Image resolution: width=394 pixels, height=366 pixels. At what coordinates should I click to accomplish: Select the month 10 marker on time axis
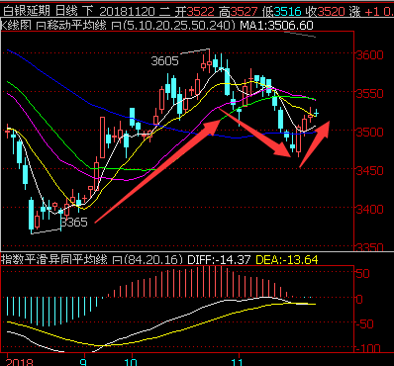tap(131, 362)
